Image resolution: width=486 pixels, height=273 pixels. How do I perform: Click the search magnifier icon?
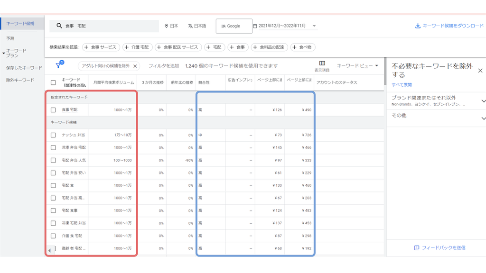pos(59,26)
